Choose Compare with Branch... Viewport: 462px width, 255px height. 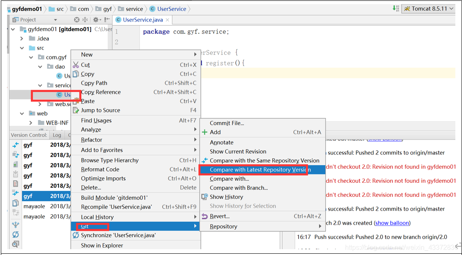263,188
